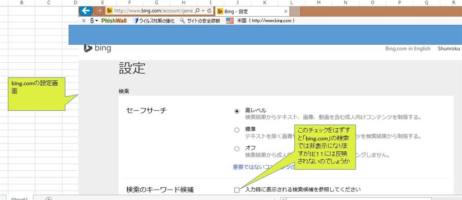Switch to the Sheet1 worksheet tab

coord(19,199)
